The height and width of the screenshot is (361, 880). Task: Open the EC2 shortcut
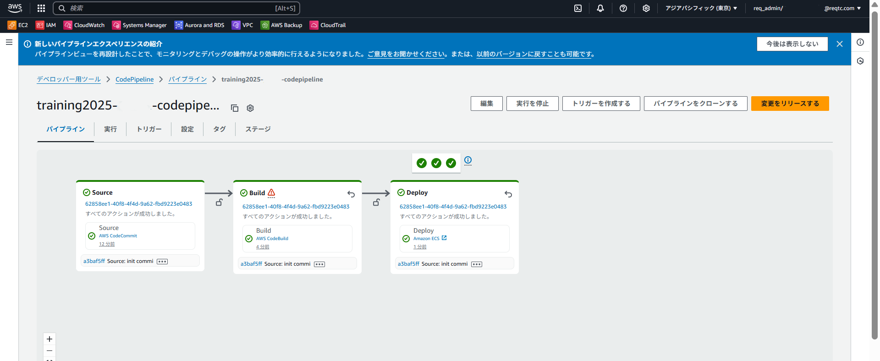[18, 25]
